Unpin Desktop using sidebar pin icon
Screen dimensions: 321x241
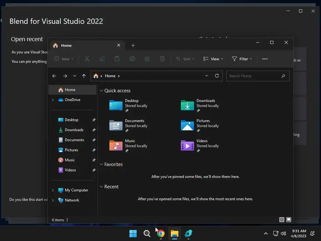[x=94, y=120]
